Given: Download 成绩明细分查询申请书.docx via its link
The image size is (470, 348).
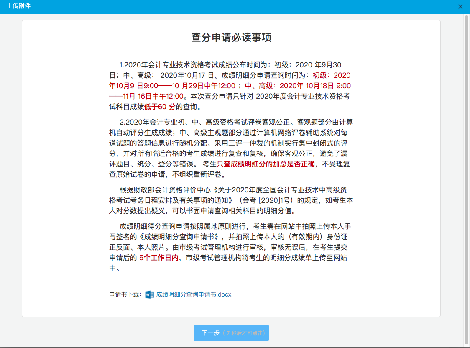Looking at the screenshot, I should tap(194, 294).
